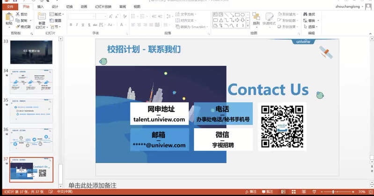This screenshot has height=196, width=374.
Task: Open Arrange (排列) options
Action: 256,20
